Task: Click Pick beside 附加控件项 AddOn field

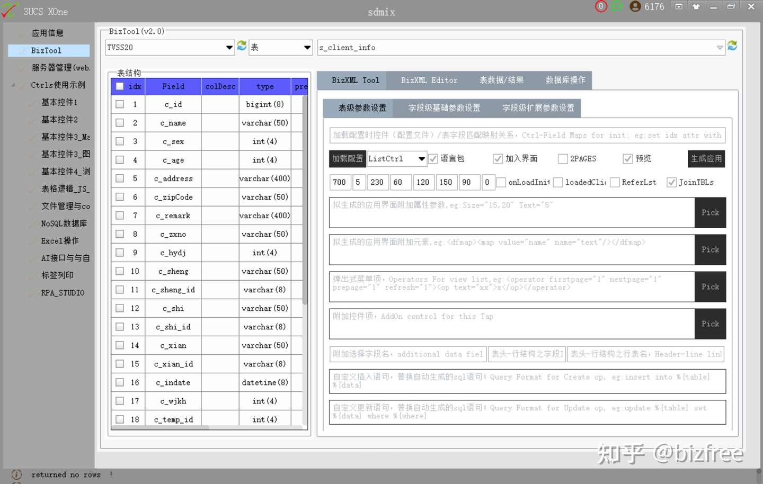Action: point(710,324)
